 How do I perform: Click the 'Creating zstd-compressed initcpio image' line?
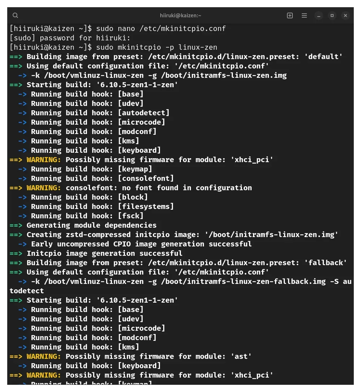[x=182, y=235]
